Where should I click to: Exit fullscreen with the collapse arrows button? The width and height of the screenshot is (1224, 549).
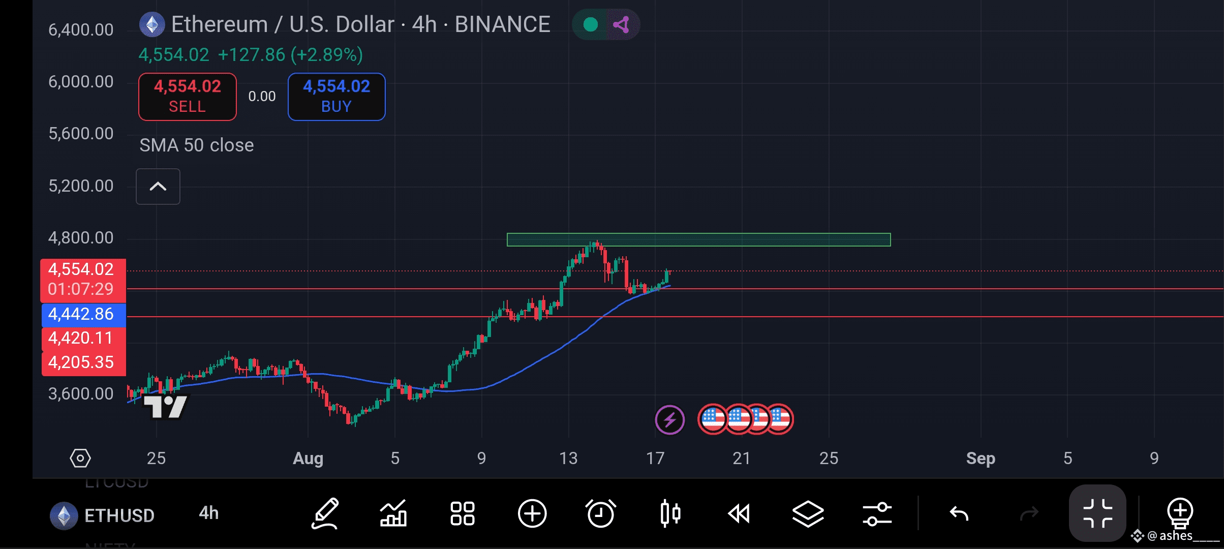pyautogui.click(x=1097, y=513)
